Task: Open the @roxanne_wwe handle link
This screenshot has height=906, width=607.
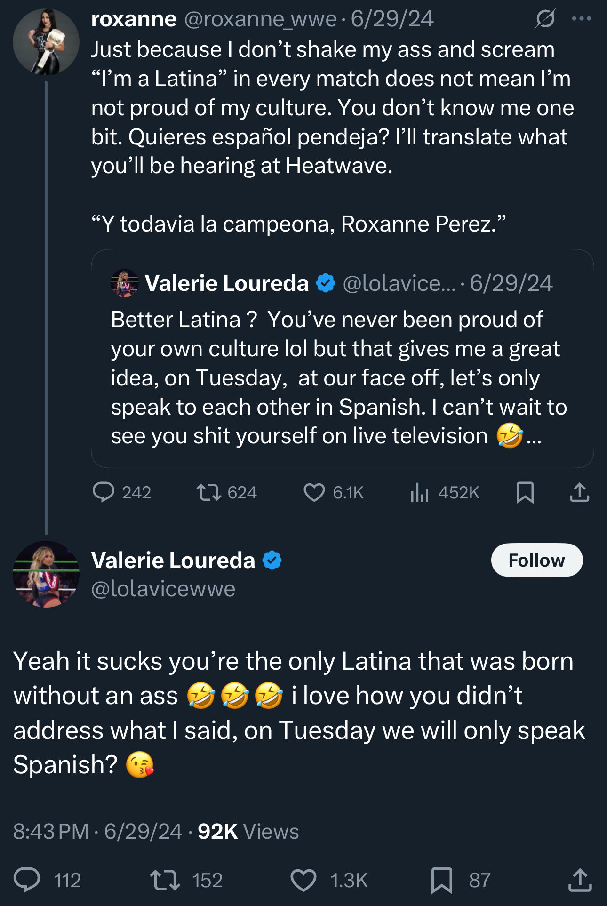Action: (x=260, y=19)
